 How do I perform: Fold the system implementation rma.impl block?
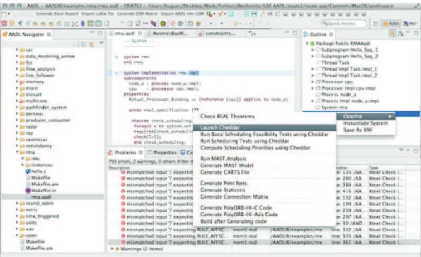117,73
